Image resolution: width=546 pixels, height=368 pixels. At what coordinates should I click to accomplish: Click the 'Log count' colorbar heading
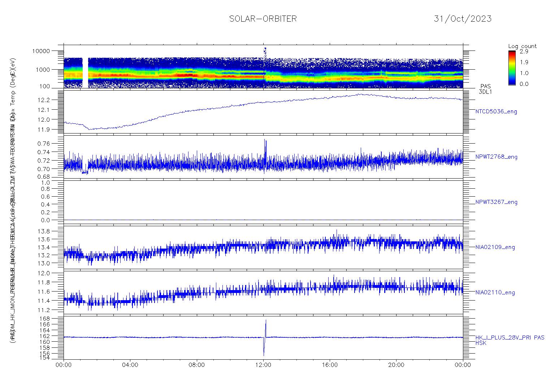522,46
